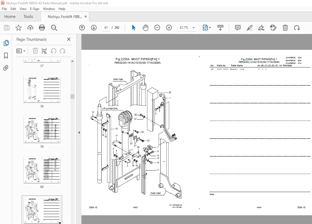
Task: Print the document with the printer icon
Action: coord(42,28)
